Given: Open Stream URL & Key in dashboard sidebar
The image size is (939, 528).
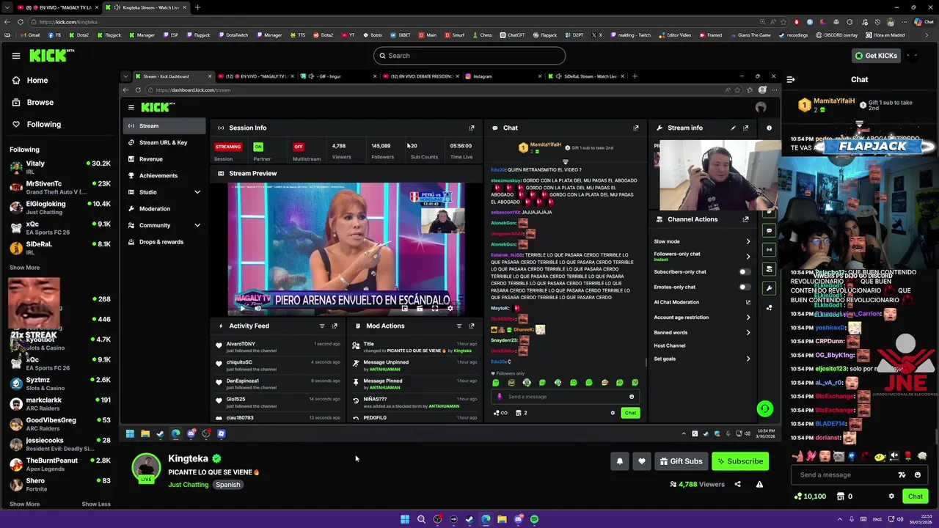Looking at the screenshot, I should click(x=164, y=142).
